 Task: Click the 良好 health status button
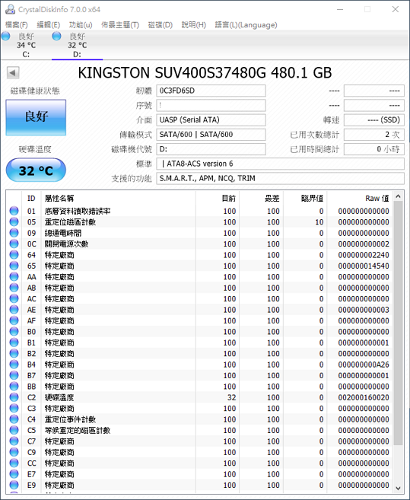coord(36,117)
